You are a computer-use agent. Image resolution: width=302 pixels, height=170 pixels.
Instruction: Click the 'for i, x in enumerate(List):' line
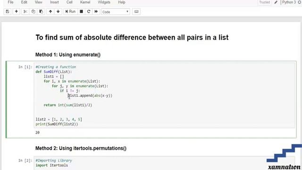(x=72, y=81)
